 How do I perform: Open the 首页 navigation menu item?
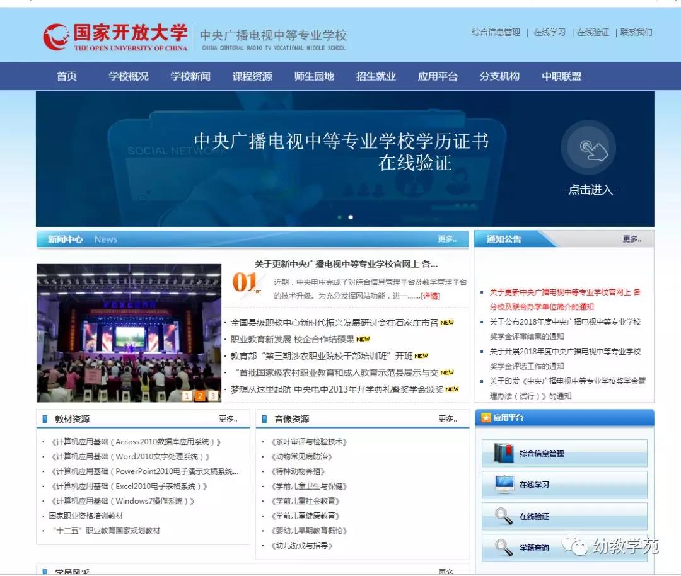coord(67,76)
